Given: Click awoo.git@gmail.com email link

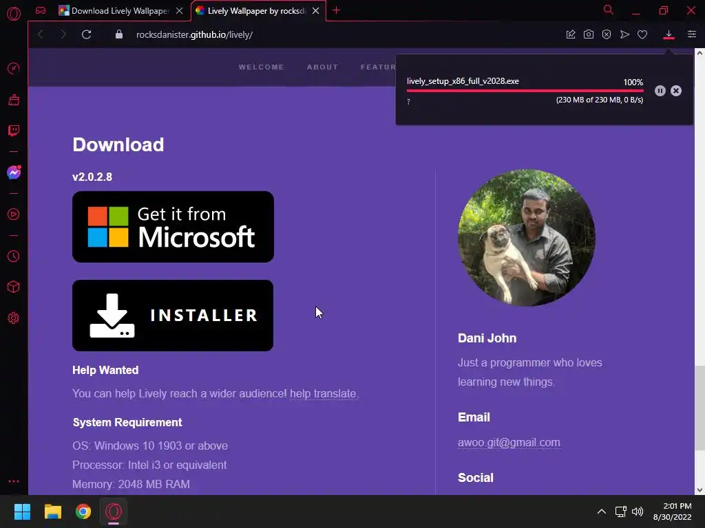Looking at the screenshot, I should tap(509, 443).
